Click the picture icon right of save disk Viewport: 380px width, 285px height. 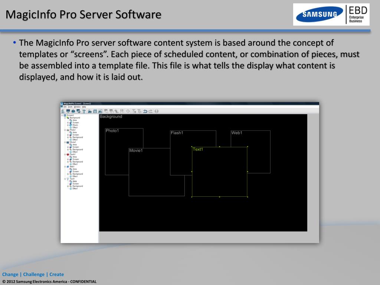tap(100, 111)
